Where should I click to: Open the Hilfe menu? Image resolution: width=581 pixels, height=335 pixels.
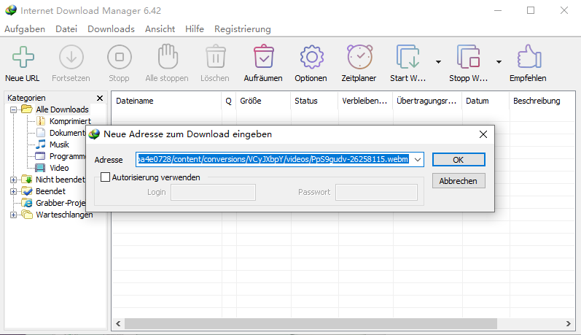pyautogui.click(x=195, y=29)
